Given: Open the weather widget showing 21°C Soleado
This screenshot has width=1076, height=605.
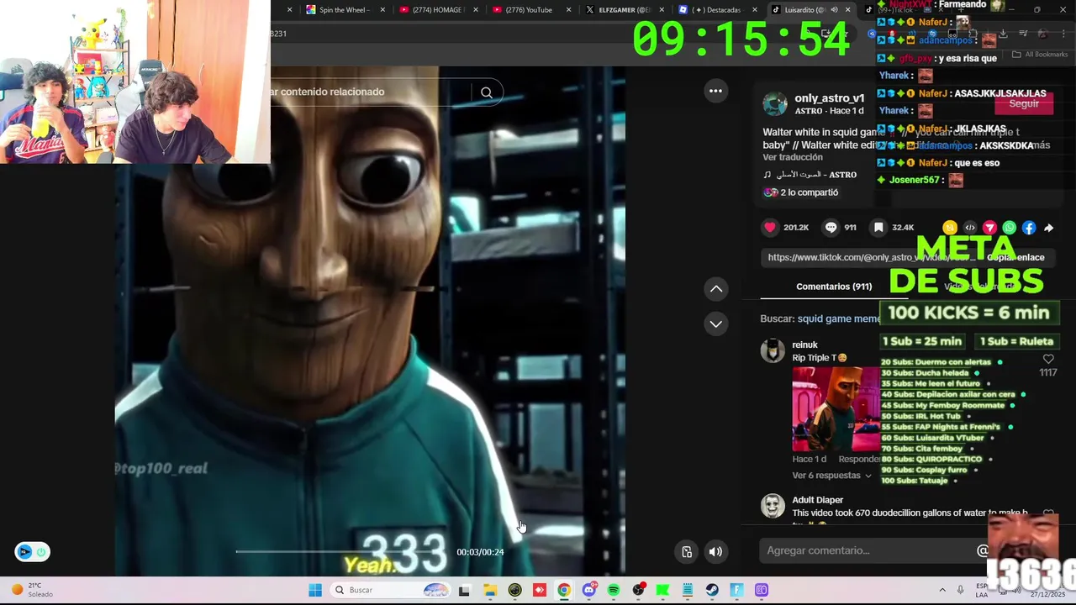Looking at the screenshot, I should pyautogui.click(x=32, y=590).
